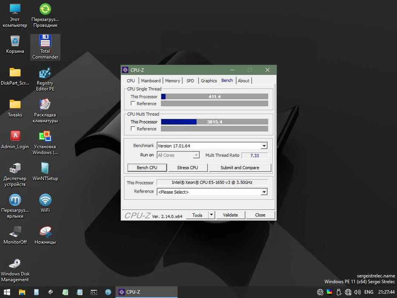The height and width of the screenshot is (298, 397).
Task: Open the Tools dropdown arrow
Action: coord(211,215)
